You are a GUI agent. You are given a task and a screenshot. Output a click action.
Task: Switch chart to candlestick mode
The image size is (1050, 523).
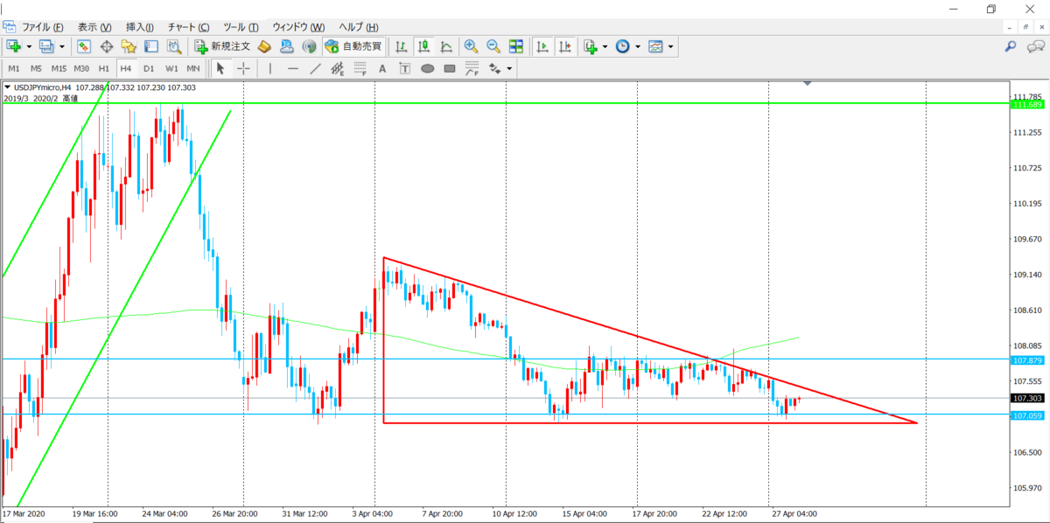coord(424,46)
